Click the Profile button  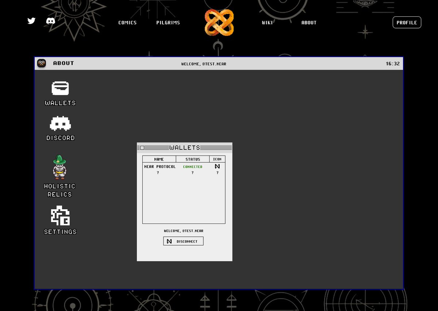point(407,22)
